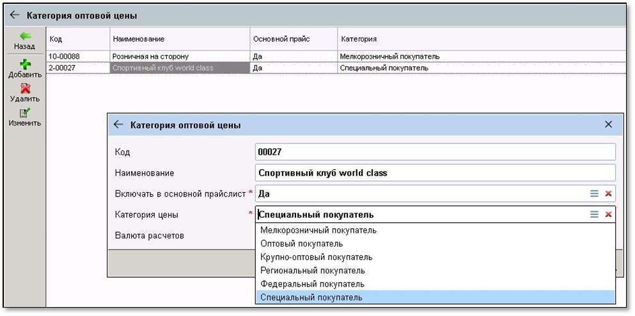Click Мелкорозничный покупатель cell in table

(x=482, y=57)
